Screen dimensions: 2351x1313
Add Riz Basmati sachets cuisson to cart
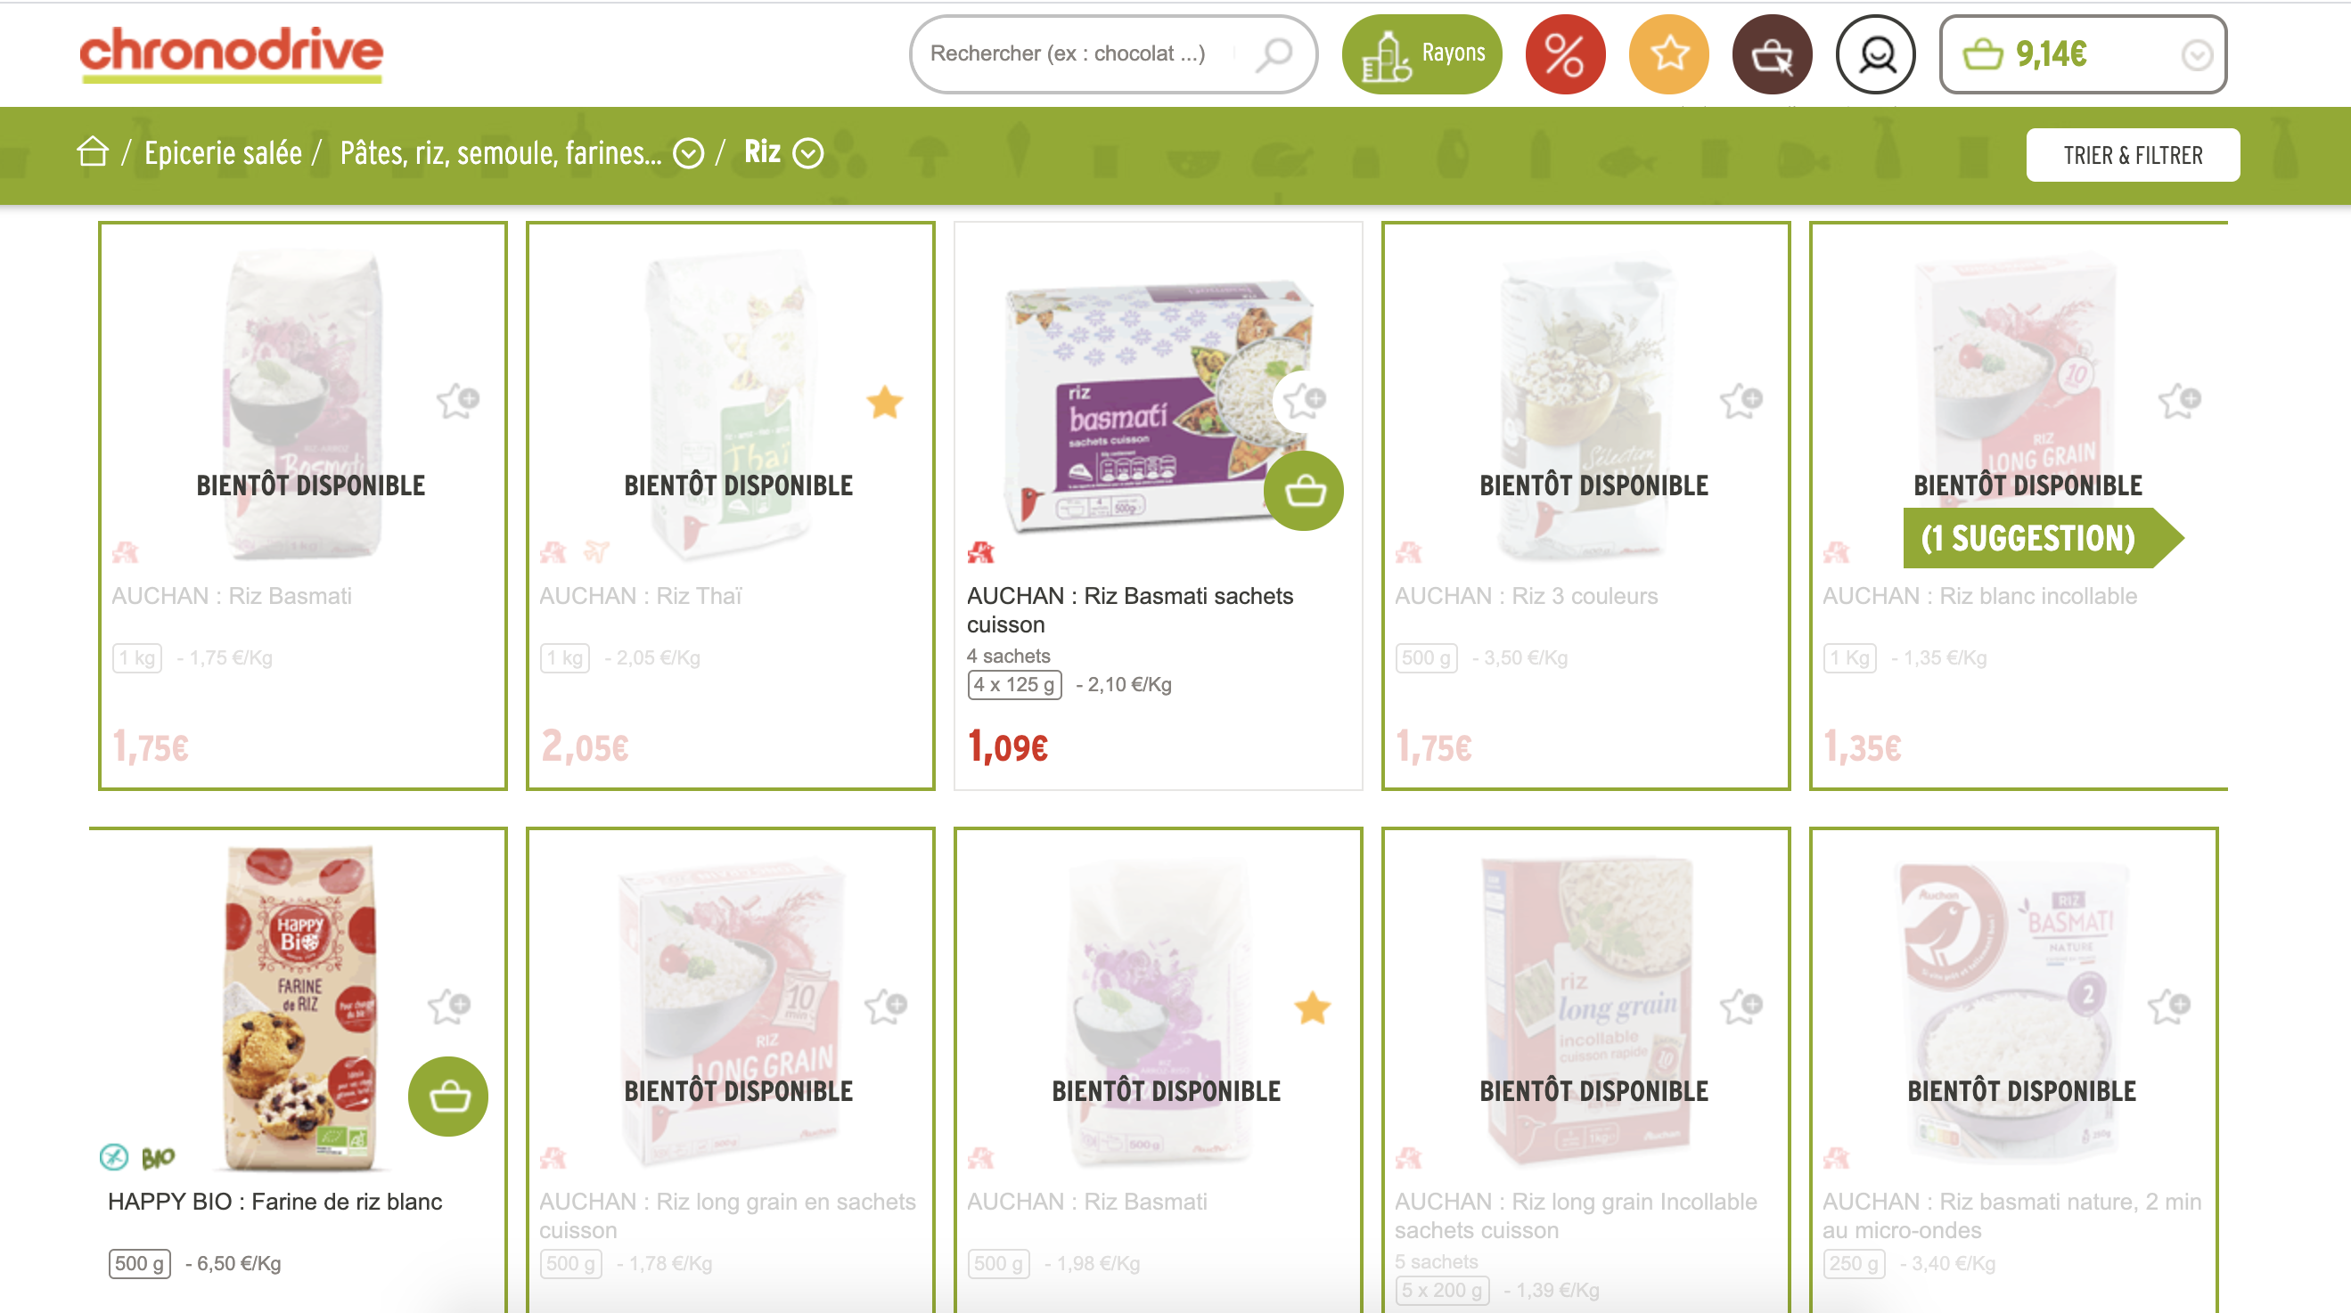[1302, 491]
